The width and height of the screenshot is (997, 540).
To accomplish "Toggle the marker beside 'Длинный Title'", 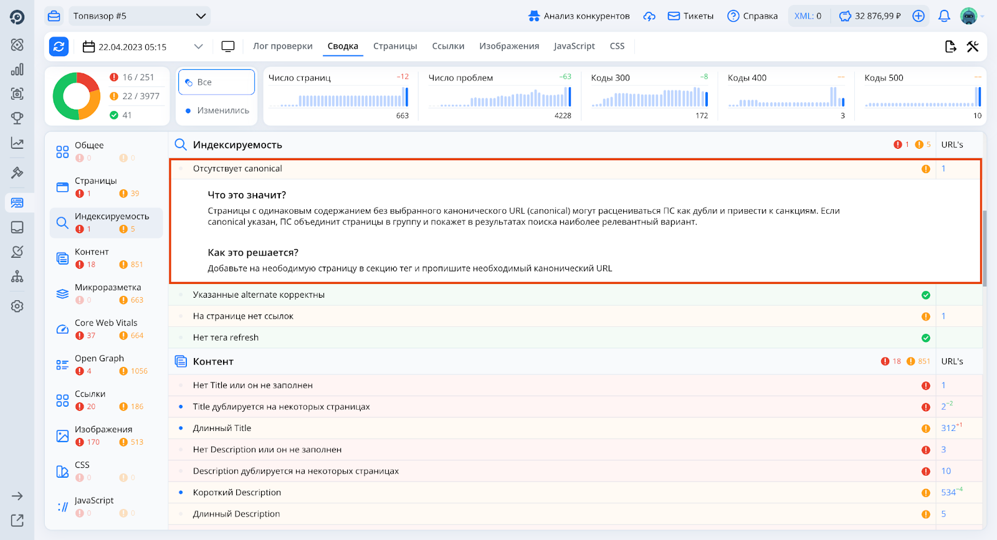I will [181, 429].
